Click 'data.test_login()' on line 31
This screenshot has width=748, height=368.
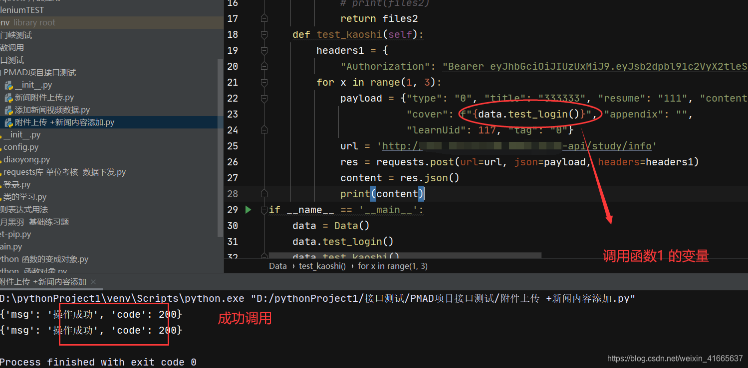pos(343,242)
